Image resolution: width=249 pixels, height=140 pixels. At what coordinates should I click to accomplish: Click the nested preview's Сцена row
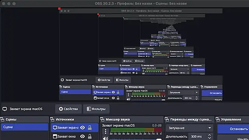pyautogui.click(x=75, y=92)
